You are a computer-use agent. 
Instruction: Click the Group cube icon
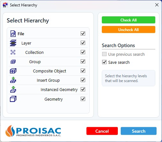(x=13, y=62)
